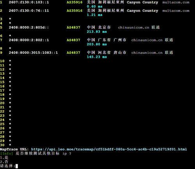This screenshot has width=195, height=169.
Task: Click the 是否继续测试其他目标 ip ? prompt
Action: point(44,153)
